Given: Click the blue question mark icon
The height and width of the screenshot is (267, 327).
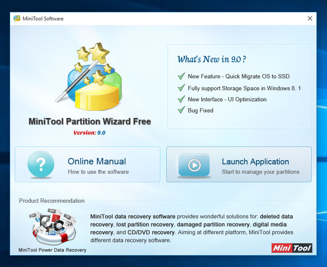Looking at the screenshot, I should (41, 164).
